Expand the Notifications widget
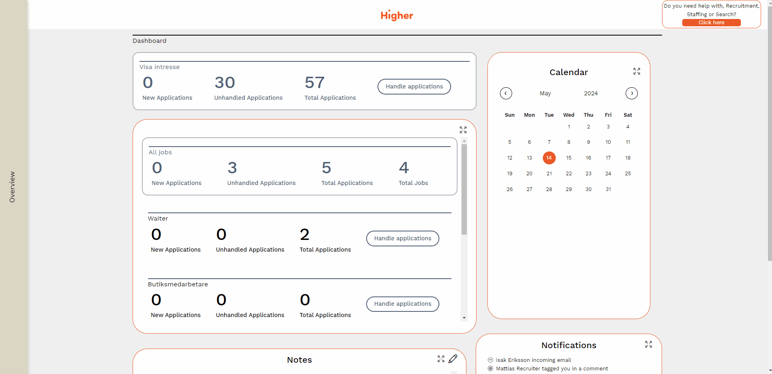The height and width of the screenshot is (374, 772). click(648, 345)
